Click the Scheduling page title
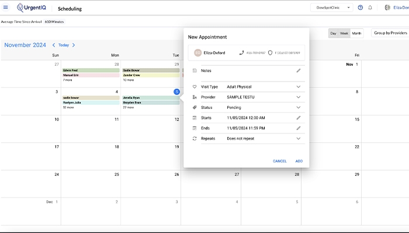 (70, 9)
